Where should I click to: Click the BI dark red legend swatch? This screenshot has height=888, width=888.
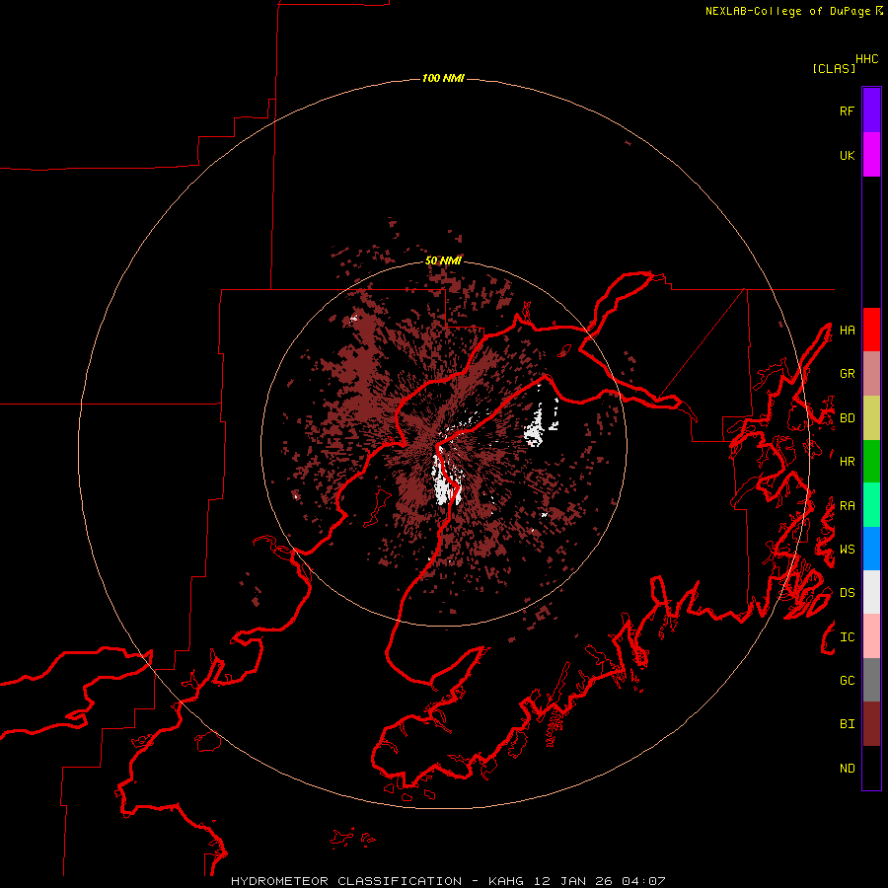point(871,724)
